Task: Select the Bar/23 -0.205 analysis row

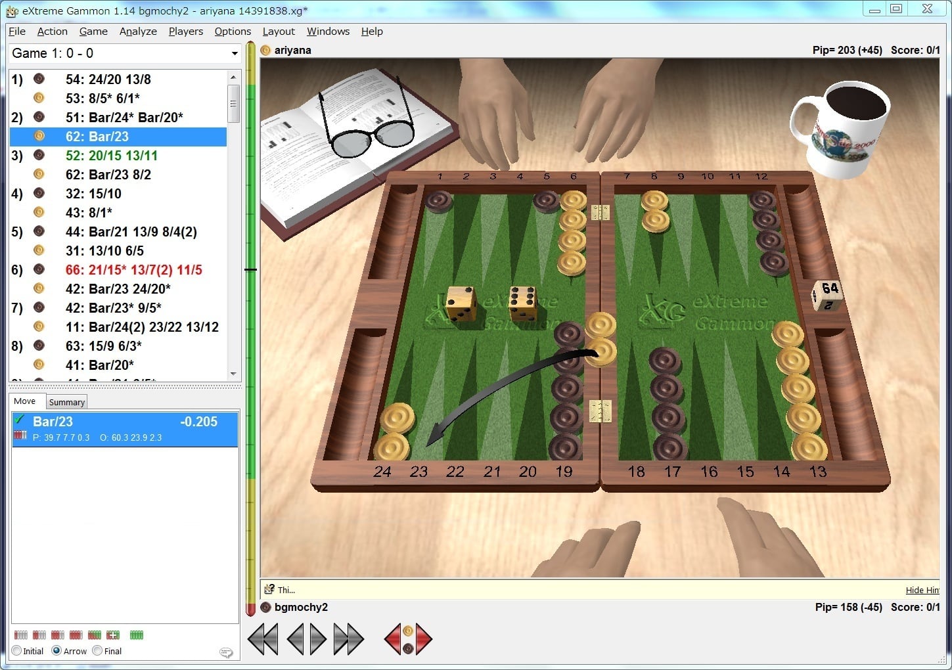Action: (125, 429)
